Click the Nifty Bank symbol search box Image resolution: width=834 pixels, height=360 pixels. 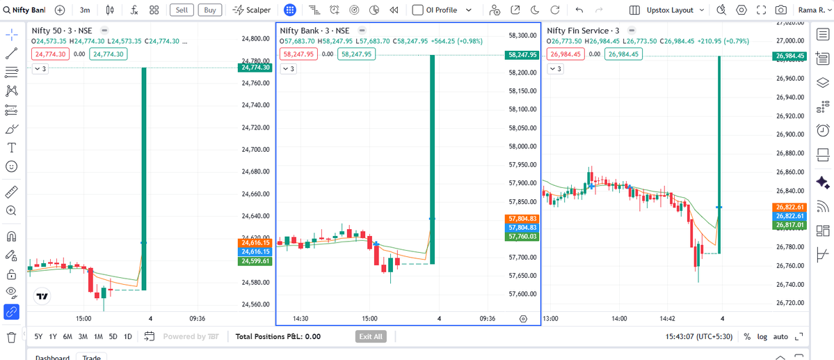[x=24, y=10]
